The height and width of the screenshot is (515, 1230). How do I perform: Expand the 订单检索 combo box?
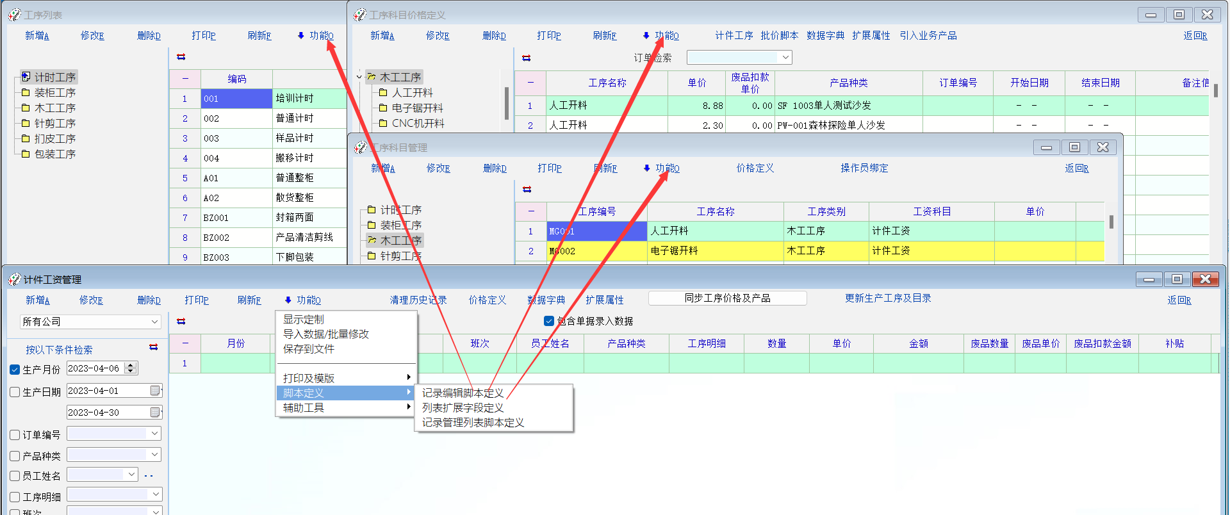pyautogui.click(x=785, y=58)
